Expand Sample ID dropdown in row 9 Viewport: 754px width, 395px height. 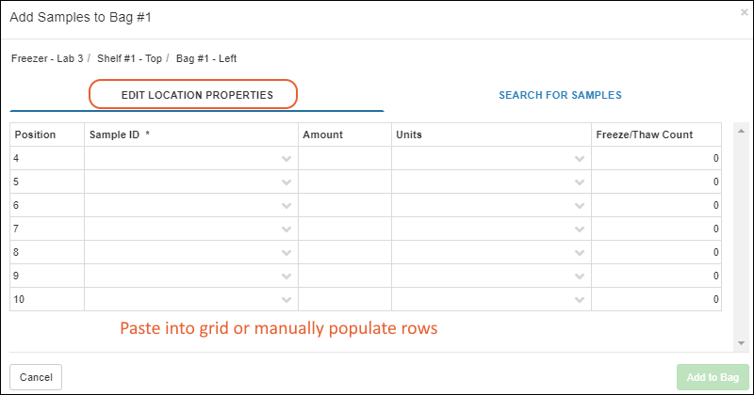tap(287, 276)
